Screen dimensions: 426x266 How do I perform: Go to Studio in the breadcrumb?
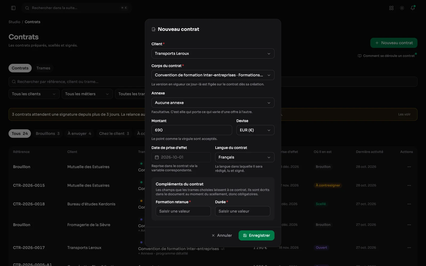pos(14,22)
